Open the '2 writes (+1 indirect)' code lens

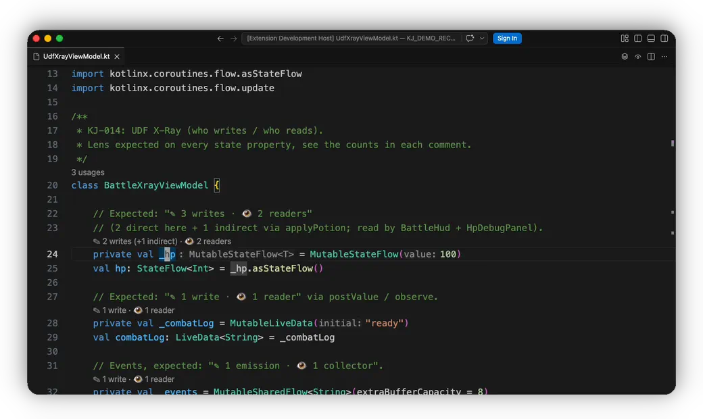coord(135,241)
